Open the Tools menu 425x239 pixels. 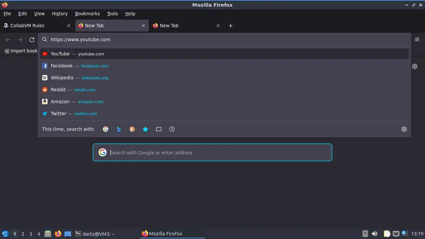click(x=113, y=14)
